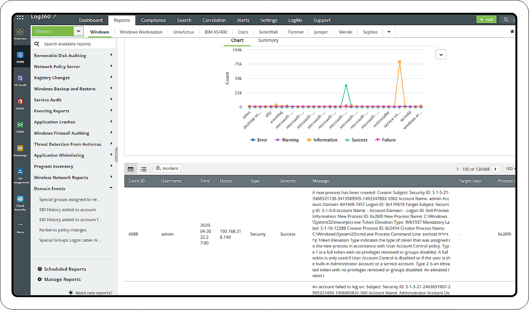The height and width of the screenshot is (310, 529).
Task: Toggle Information series visibility in the legend
Action: (322, 140)
